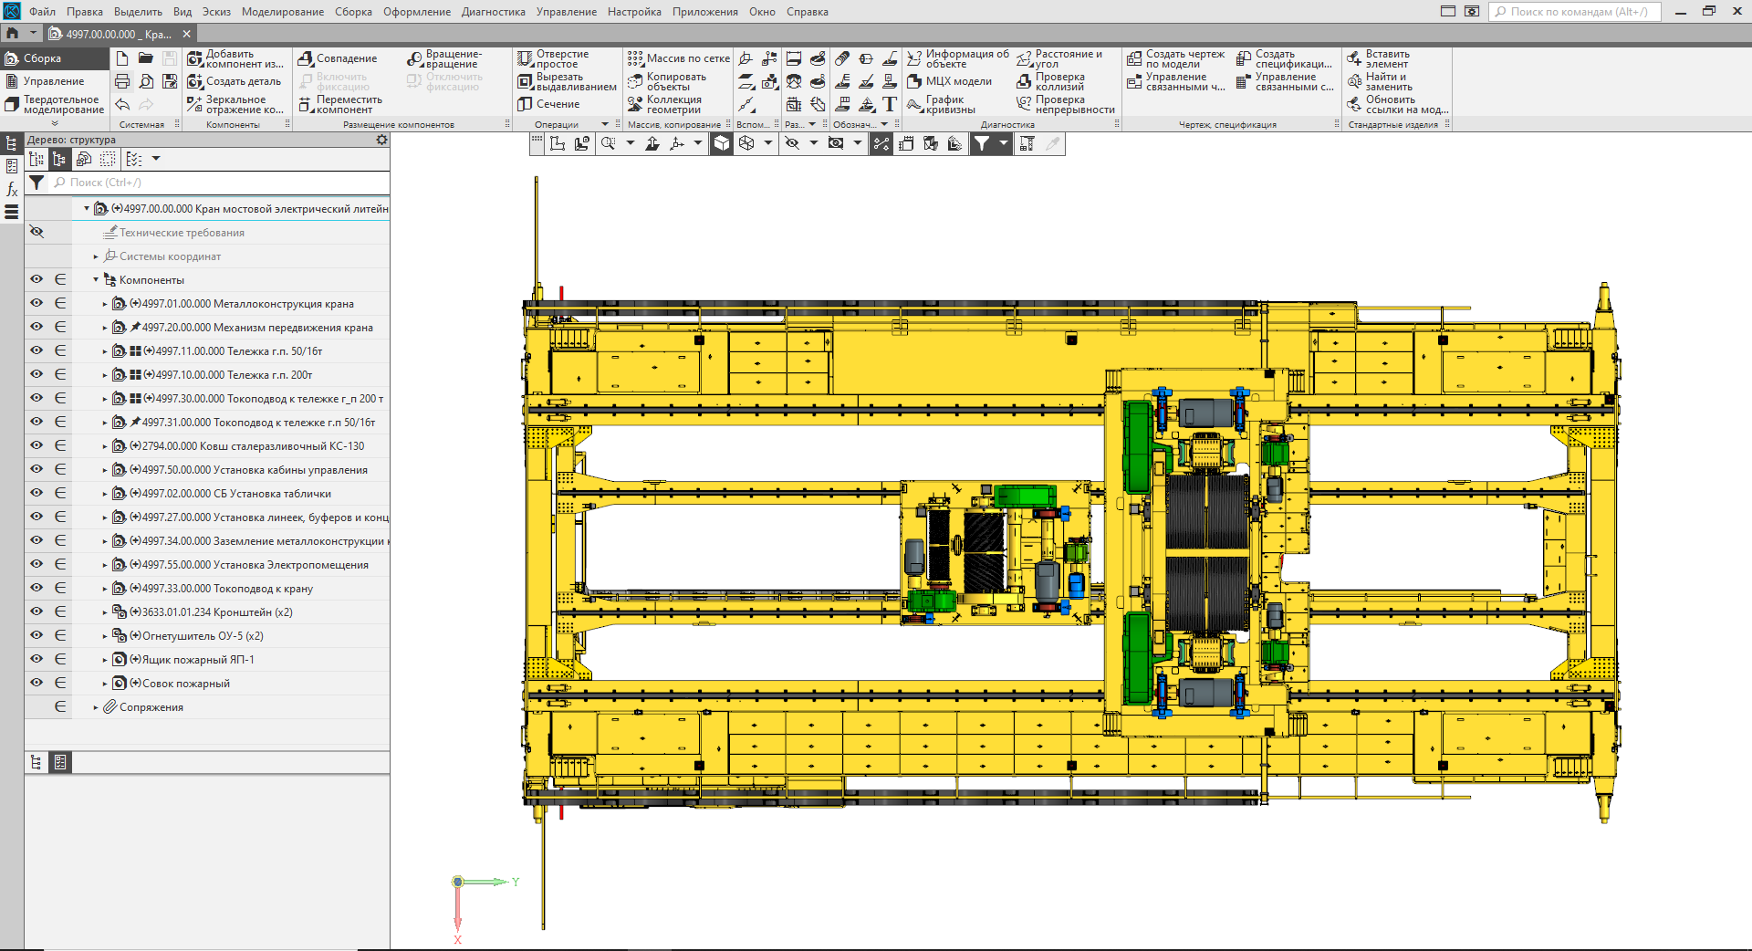Screen dimensions: 1752x951
Task: Click the Зеркальное отражение mirror component icon
Action: click(x=194, y=105)
